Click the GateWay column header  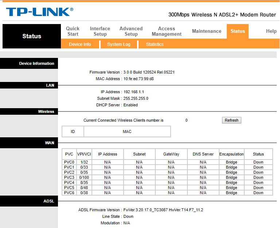171,154
